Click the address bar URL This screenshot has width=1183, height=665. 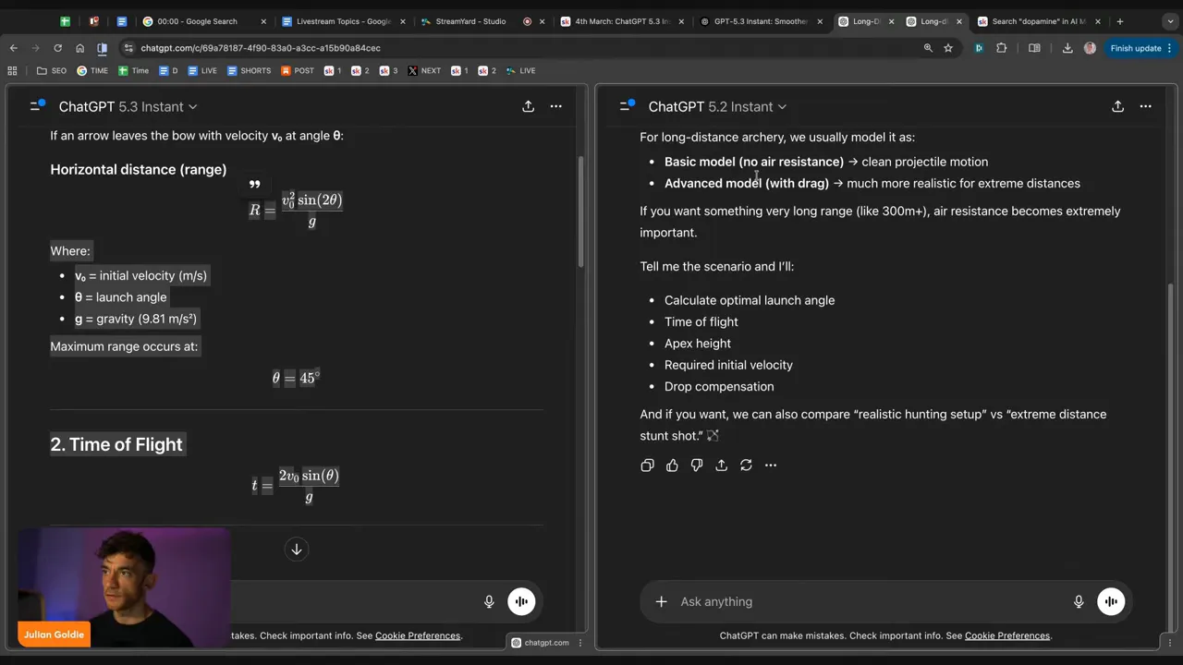[x=261, y=48]
